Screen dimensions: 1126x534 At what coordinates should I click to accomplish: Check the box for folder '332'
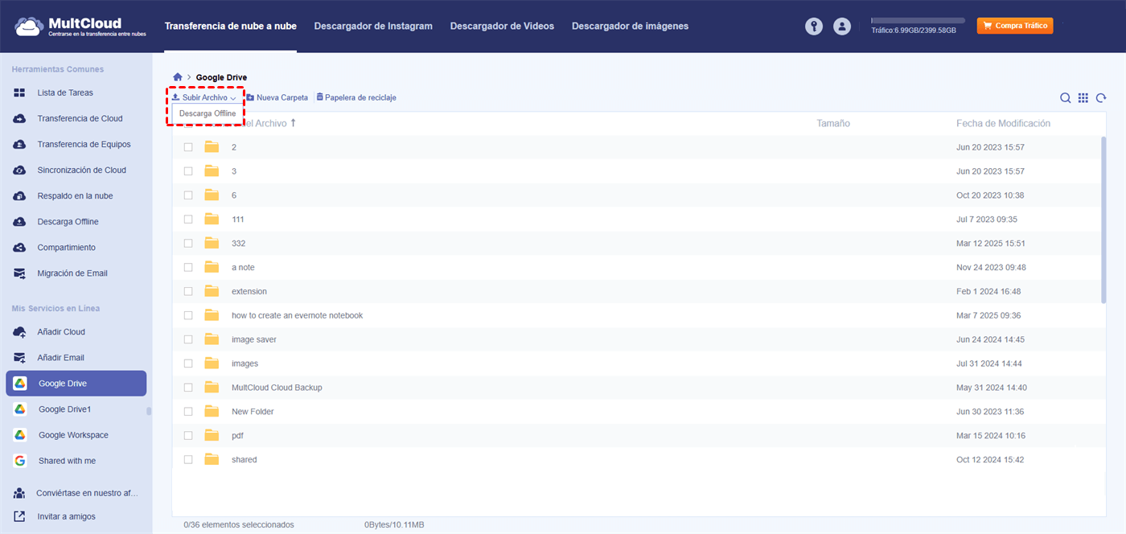tap(188, 243)
